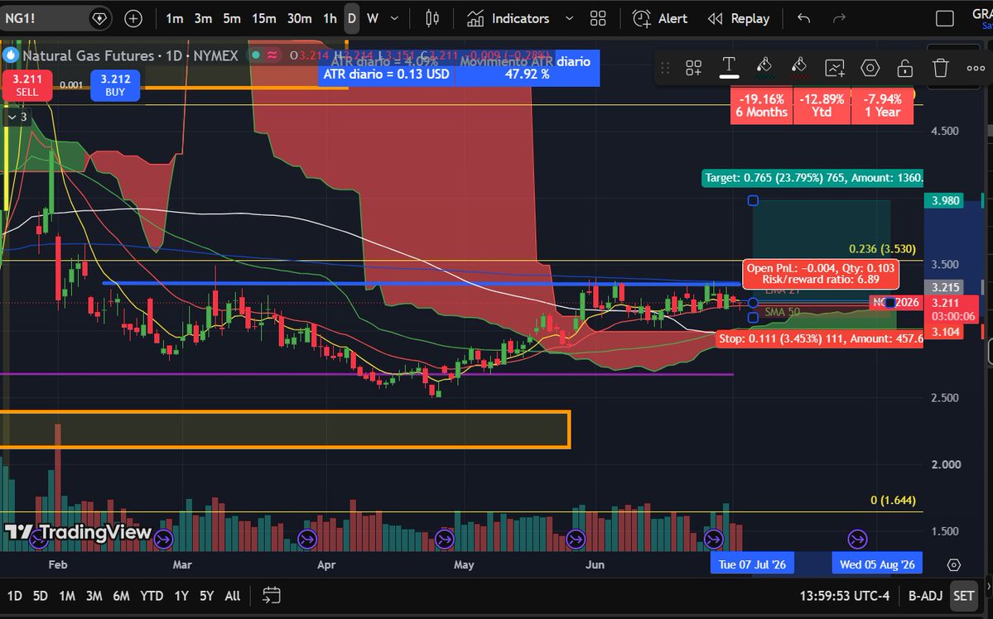Click the 3.212 BUY button
This screenshot has height=619, width=993.
tap(115, 84)
